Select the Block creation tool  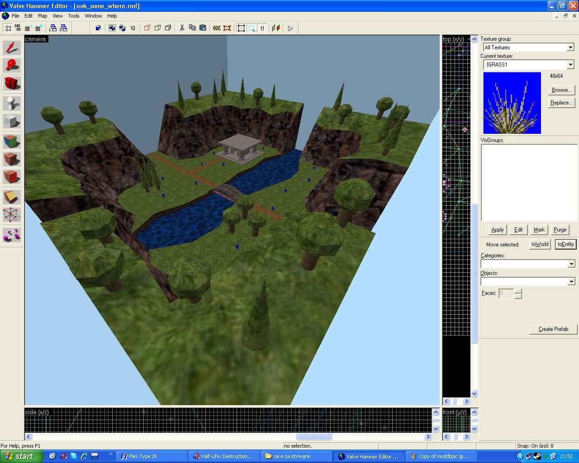(x=12, y=122)
